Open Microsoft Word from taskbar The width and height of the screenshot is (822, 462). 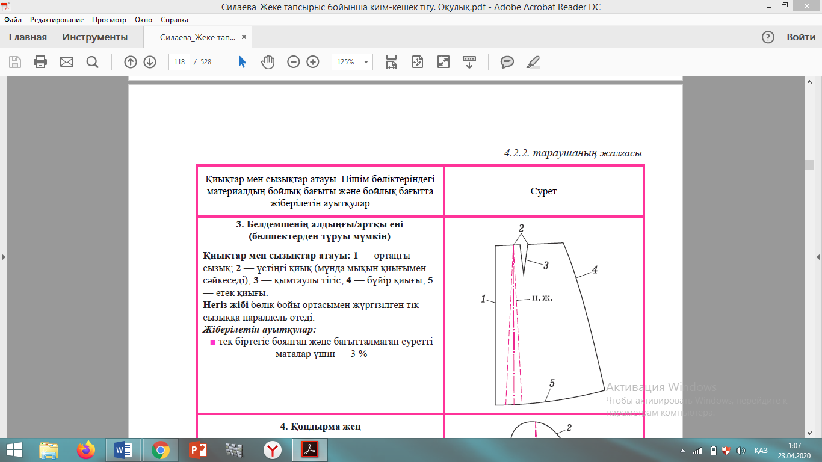(123, 449)
